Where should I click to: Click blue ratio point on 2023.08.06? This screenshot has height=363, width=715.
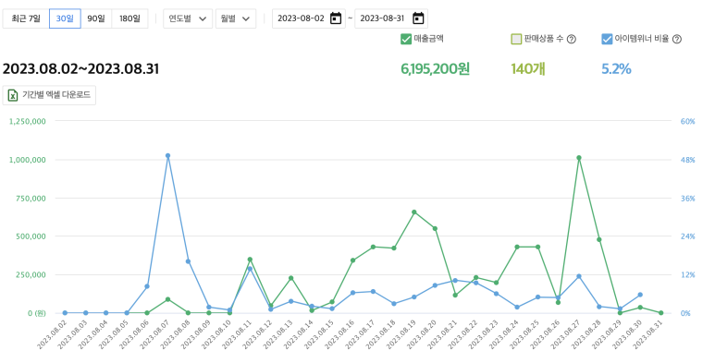[x=147, y=286]
